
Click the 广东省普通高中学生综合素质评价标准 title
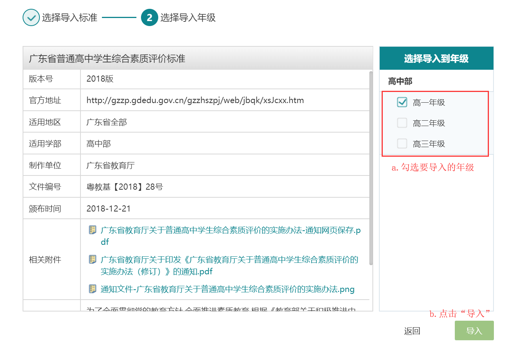coord(107,59)
